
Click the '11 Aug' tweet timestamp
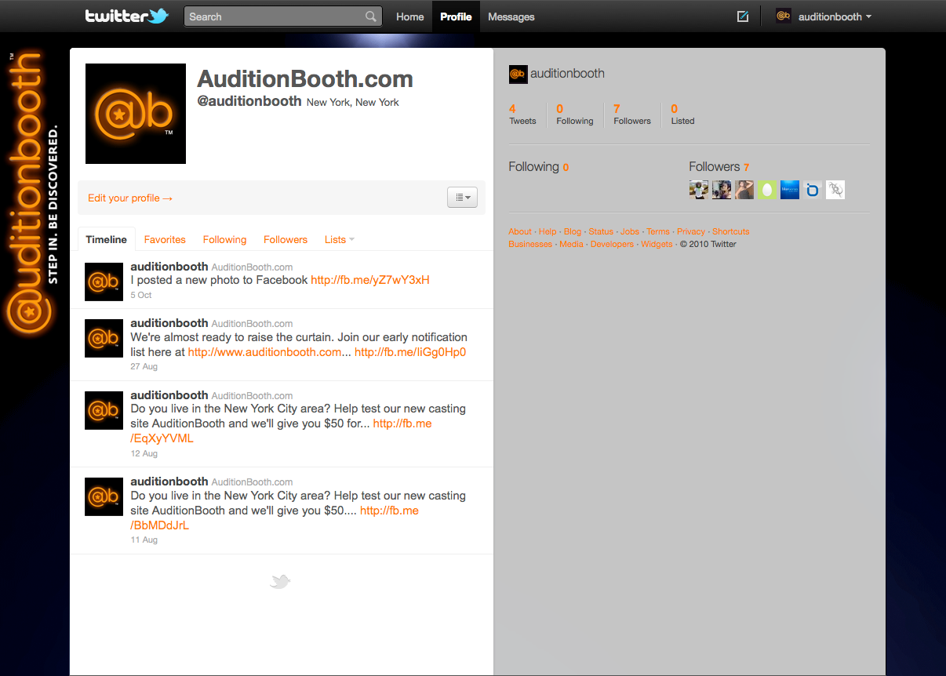coord(144,540)
